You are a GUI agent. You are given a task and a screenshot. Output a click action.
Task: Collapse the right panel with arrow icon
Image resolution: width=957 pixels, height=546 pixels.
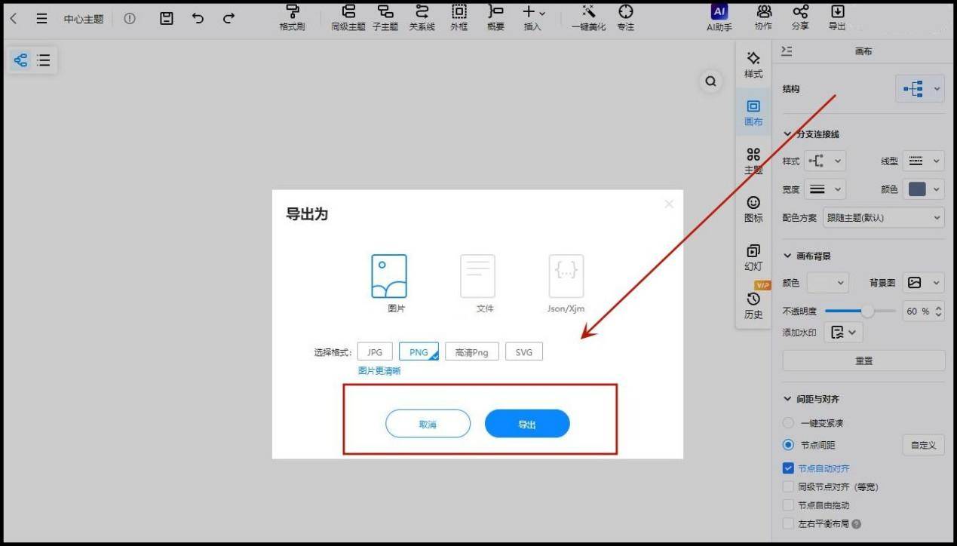point(787,51)
